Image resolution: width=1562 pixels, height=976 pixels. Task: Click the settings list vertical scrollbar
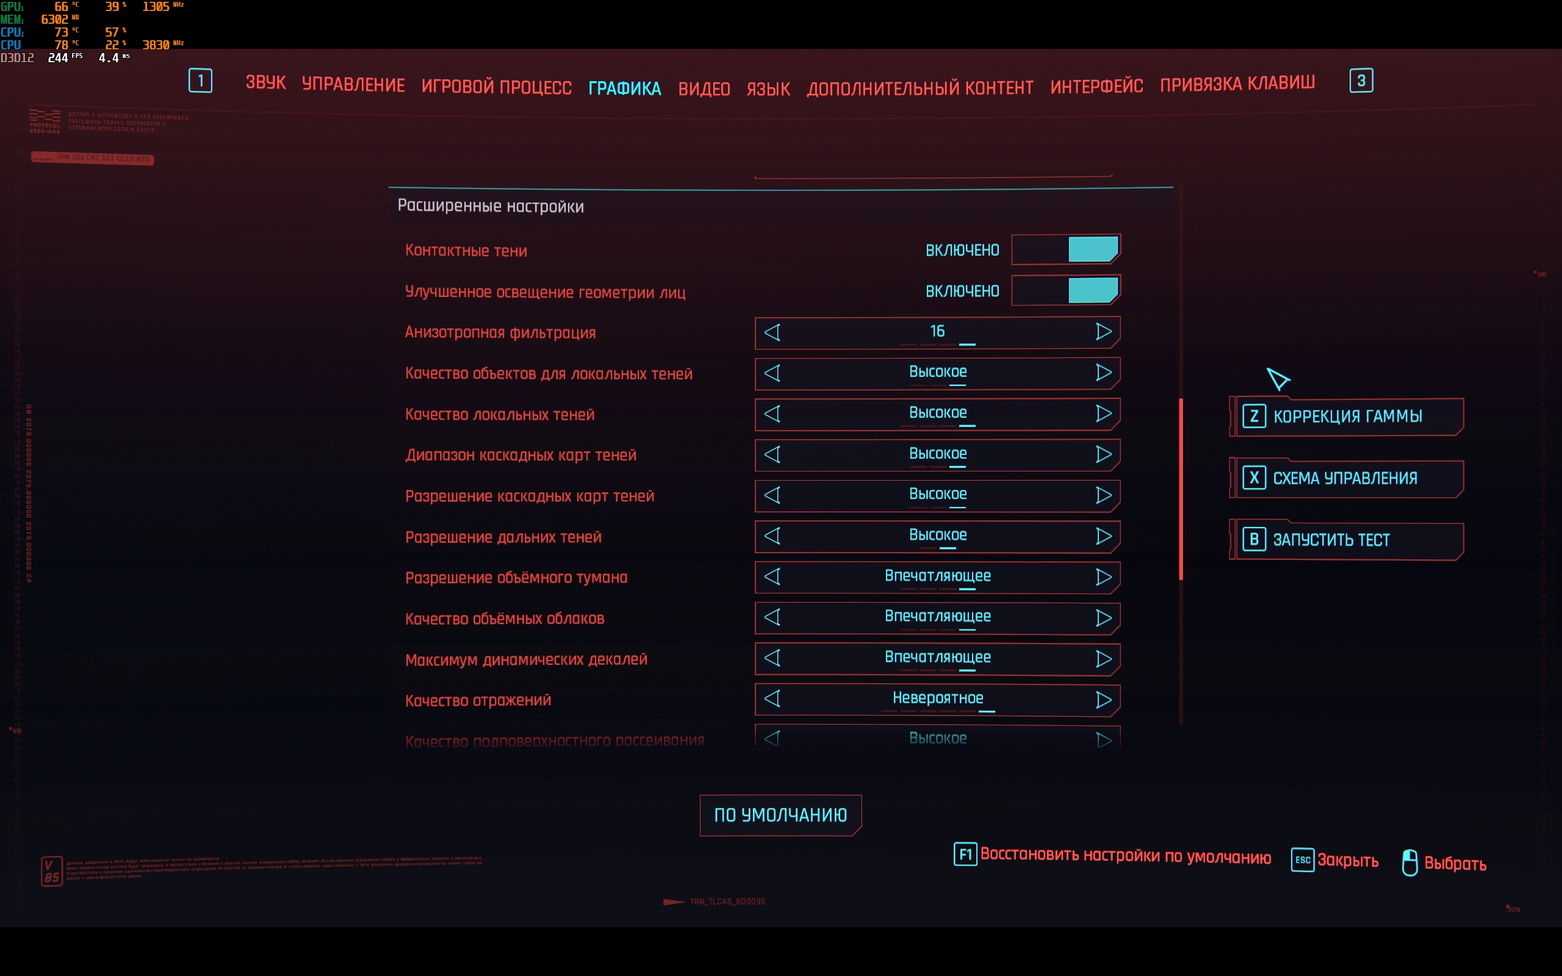point(1181,489)
